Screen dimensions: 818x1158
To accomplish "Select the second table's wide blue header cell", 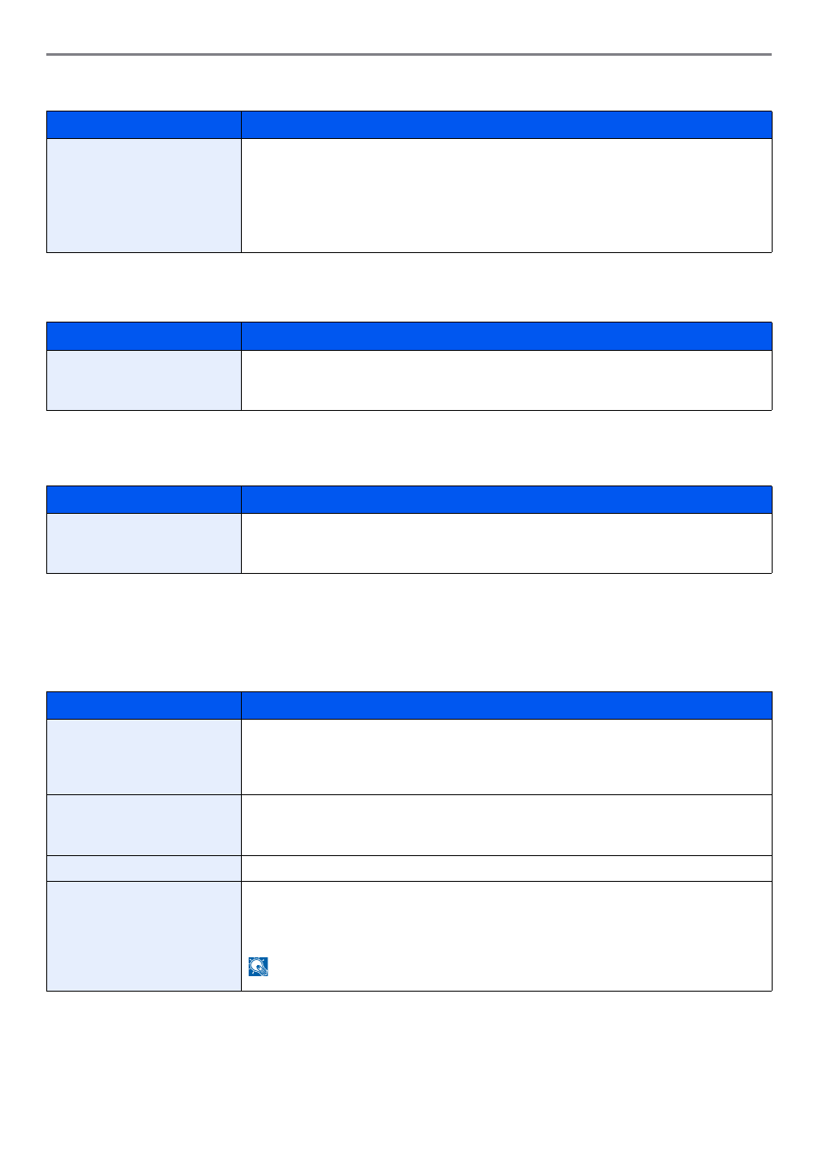I will (x=506, y=336).
